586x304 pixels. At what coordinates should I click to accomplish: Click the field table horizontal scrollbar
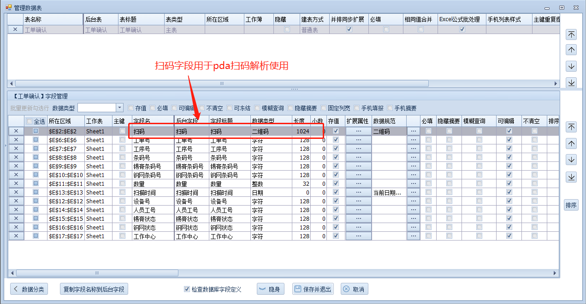[x=97, y=273]
